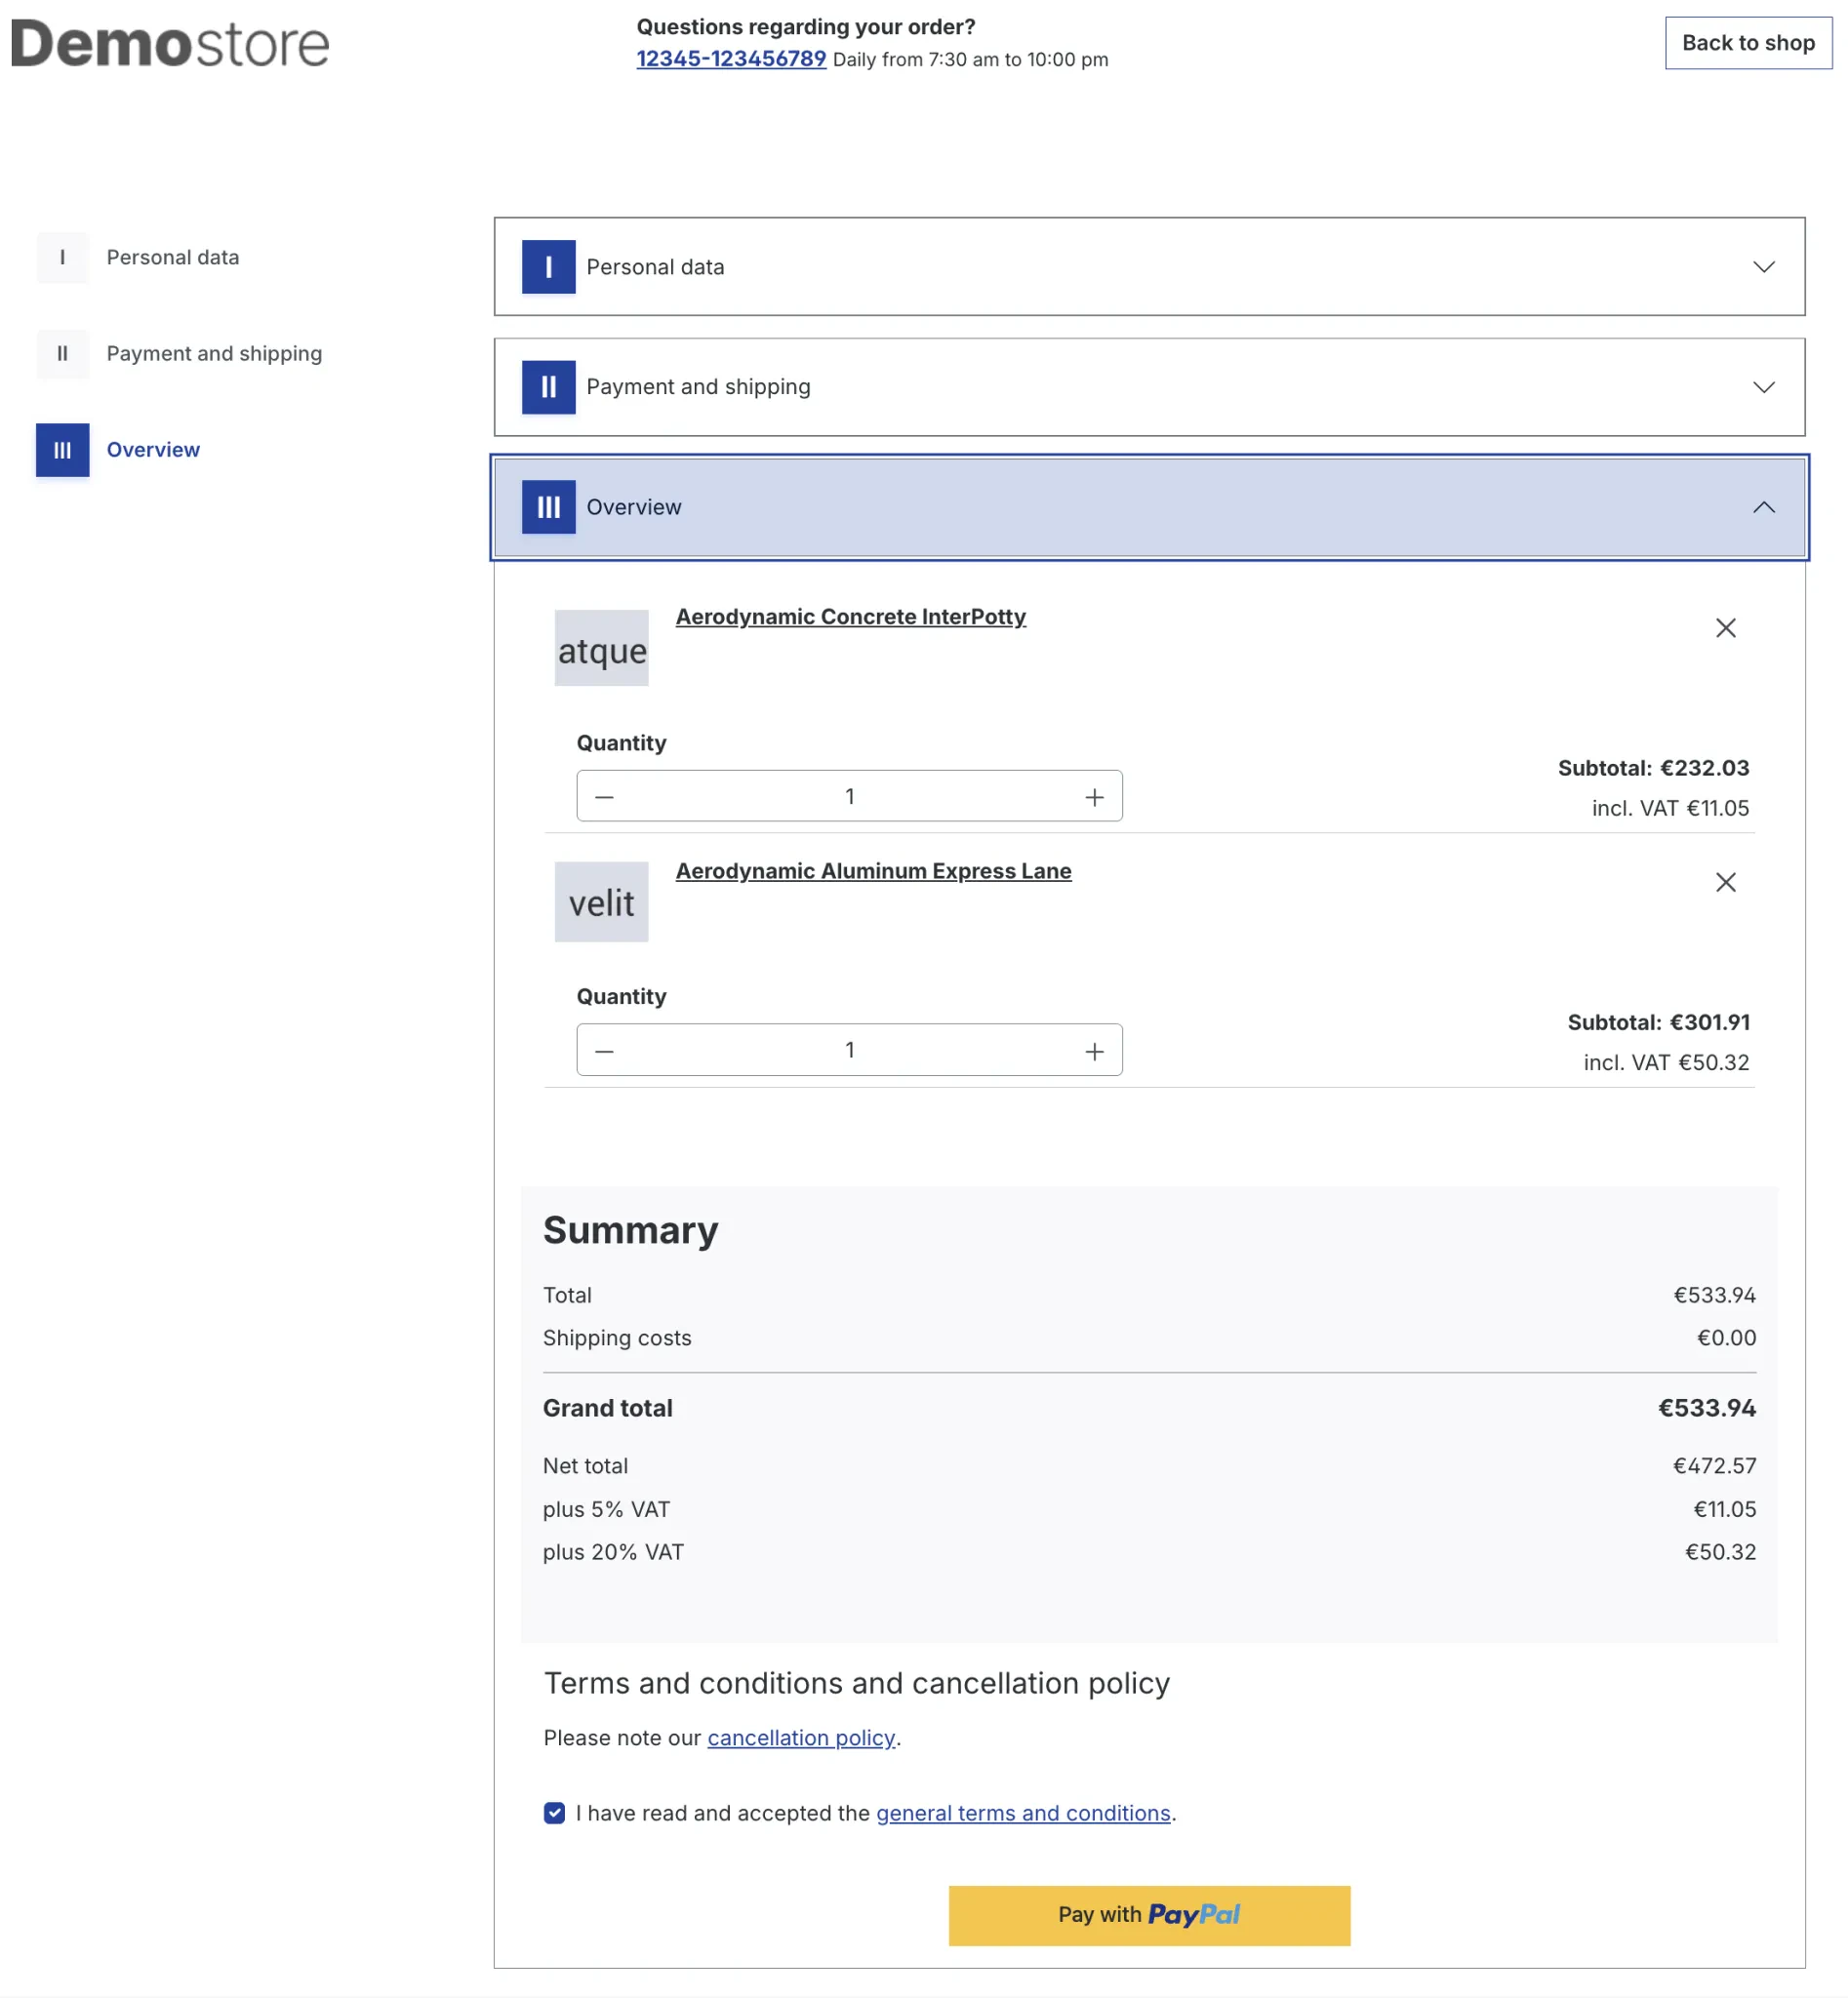Image resolution: width=1848 pixels, height=1998 pixels.
Task: Increase quantity of Aluminum Express Lane
Action: [x=1094, y=1051]
